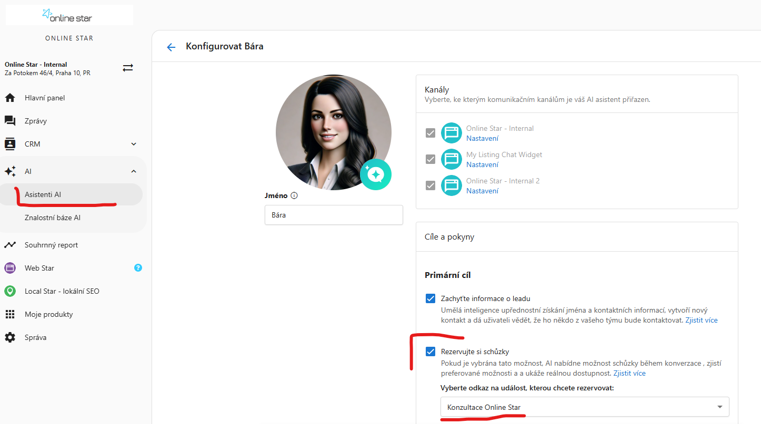
Task: Click the AI sparkle icon
Action: tap(10, 171)
